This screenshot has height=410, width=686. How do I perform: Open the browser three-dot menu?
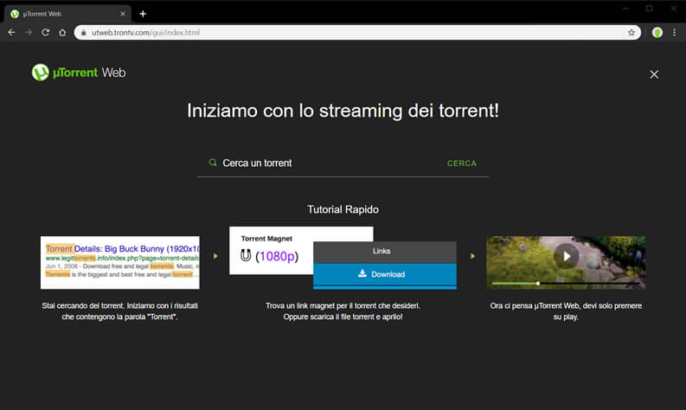tap(674, 32)
